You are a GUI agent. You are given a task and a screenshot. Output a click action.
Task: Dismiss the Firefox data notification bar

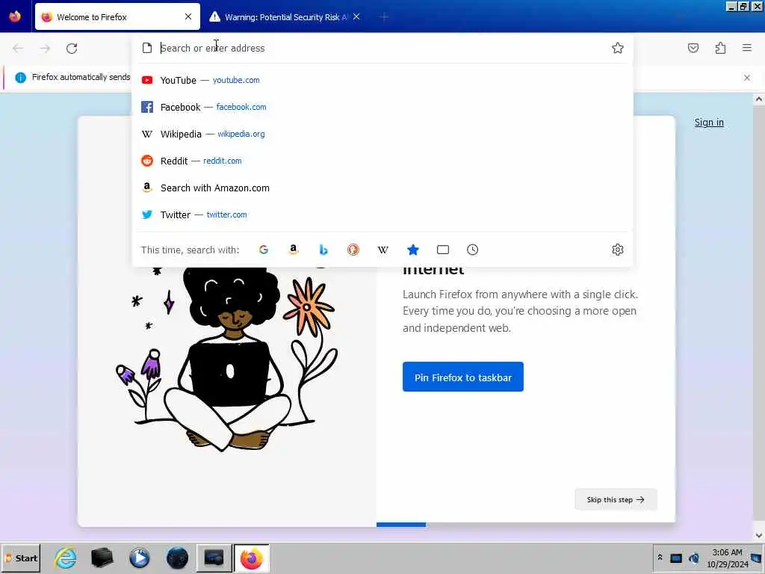(x=747, y=78)
